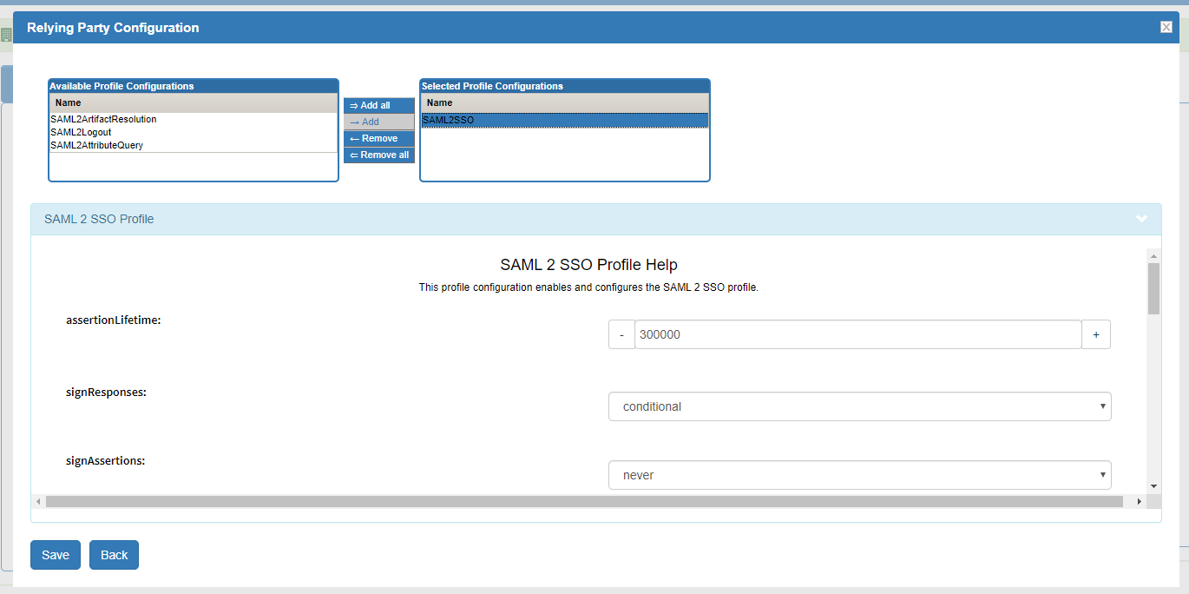
Task: Save the relying party configuration
Action: coord(56,555)
